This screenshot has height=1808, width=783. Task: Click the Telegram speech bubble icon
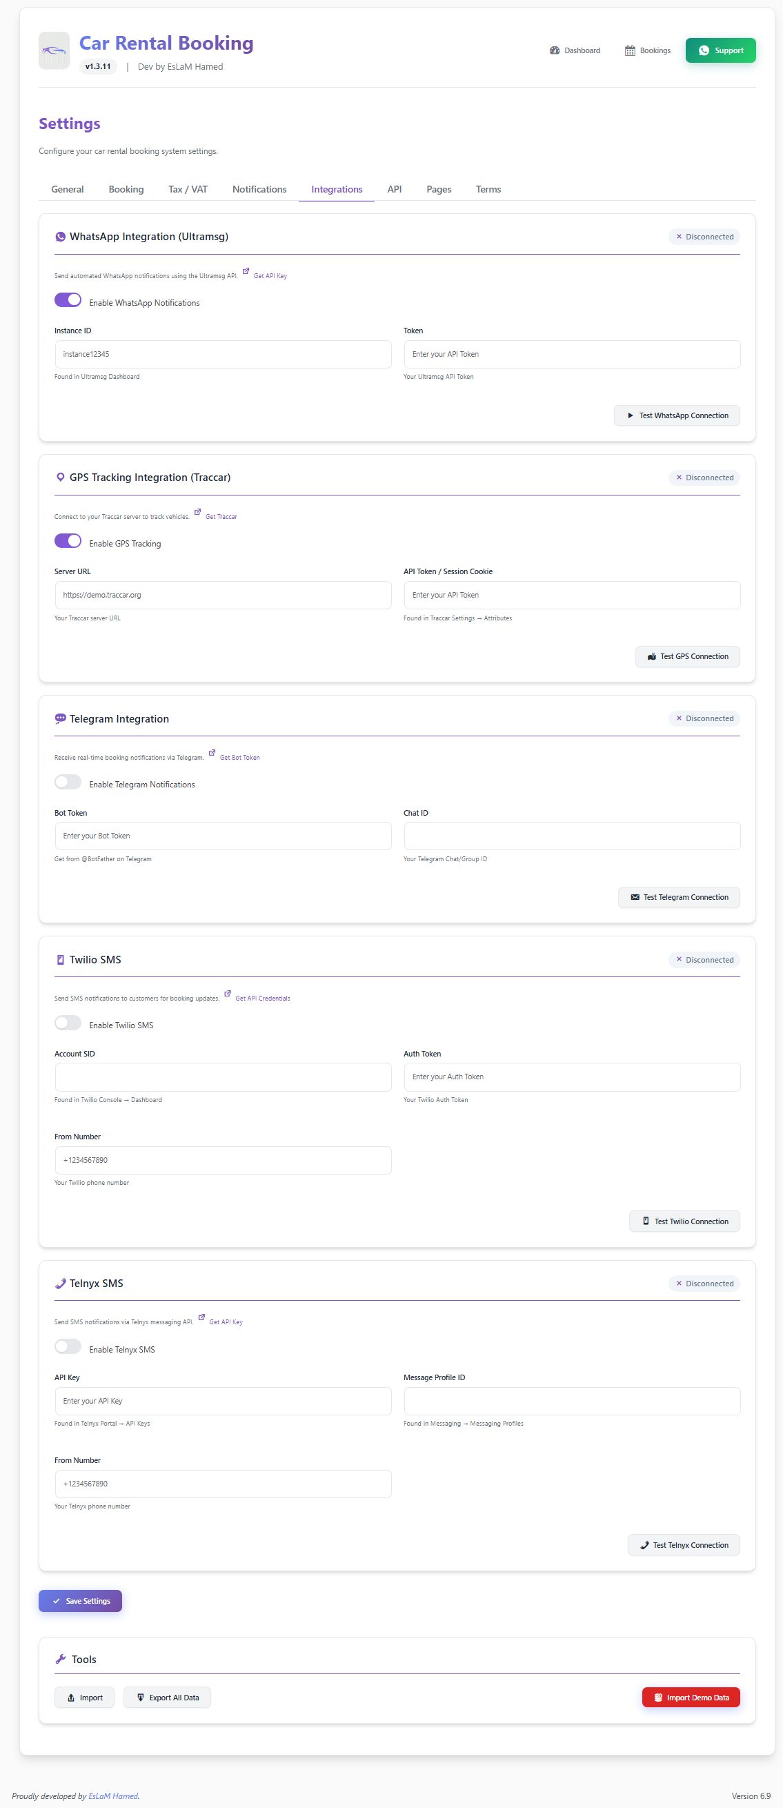60,718
